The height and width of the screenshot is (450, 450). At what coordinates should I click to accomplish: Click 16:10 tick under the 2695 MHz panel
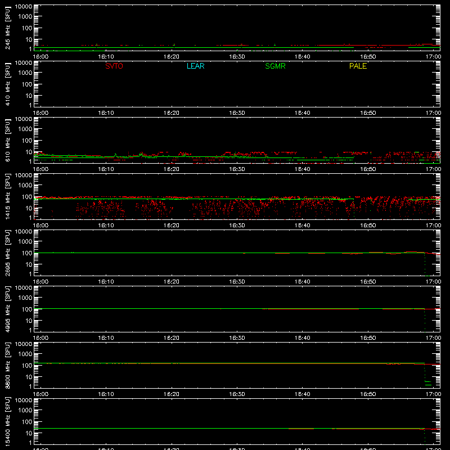[106, 282]
